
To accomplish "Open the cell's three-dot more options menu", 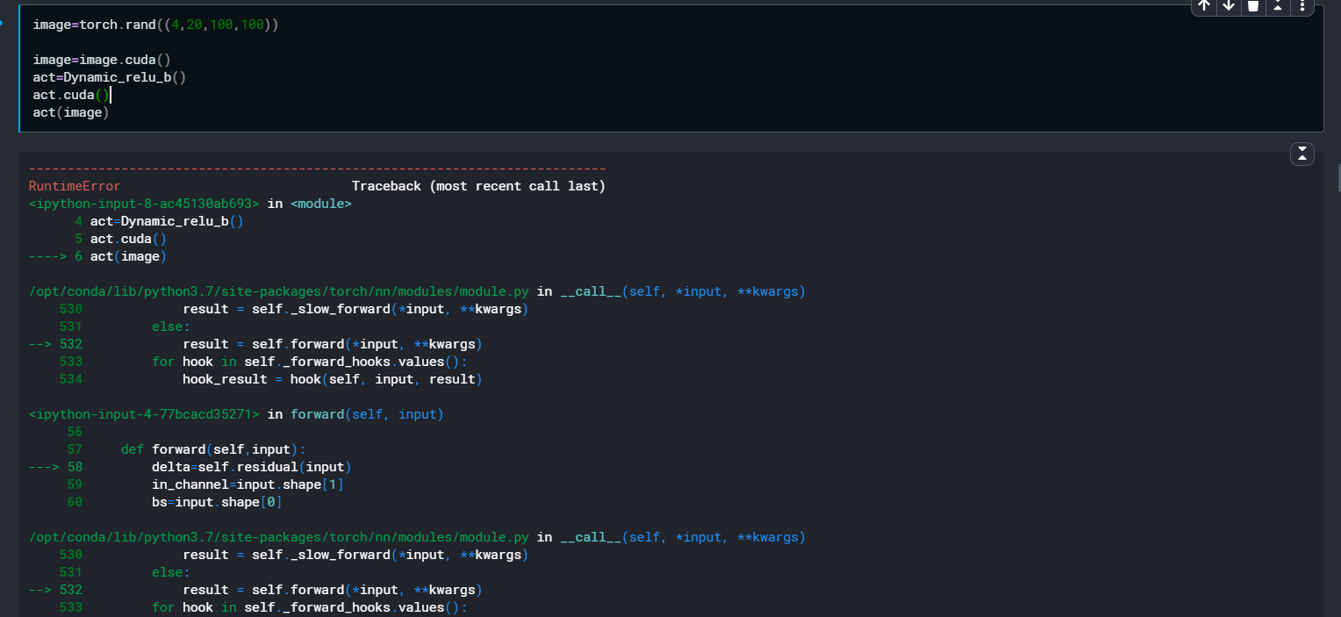I will 1302,6.
